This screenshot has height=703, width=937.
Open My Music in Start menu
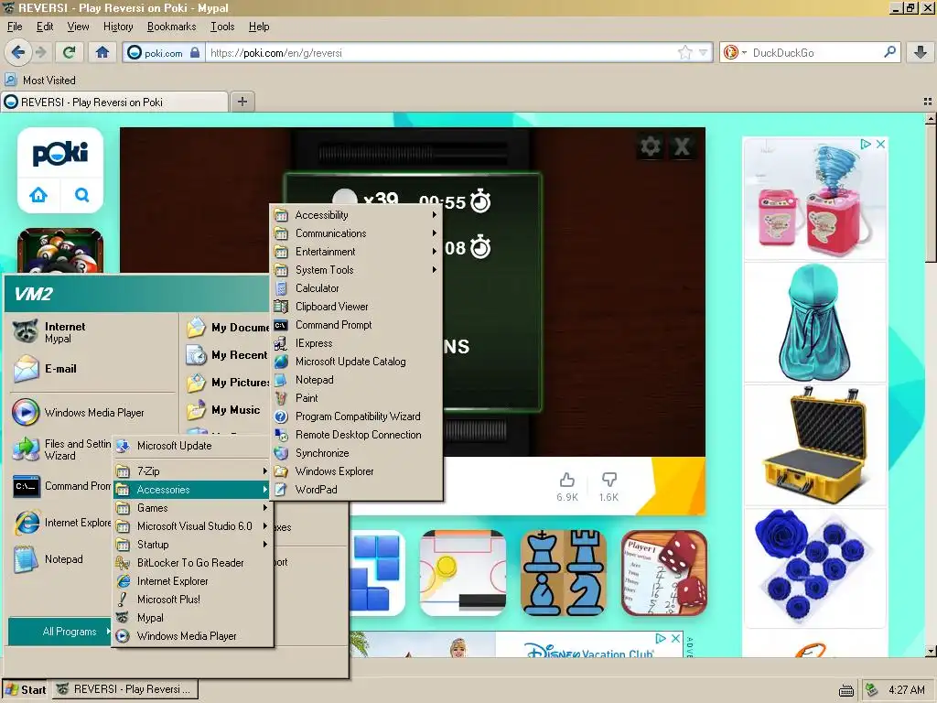(227, 410)
